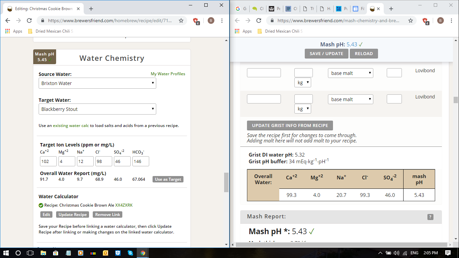459x258 pixels.
Task: Expand the Source Water dropdown showing Brixton Water
Action: pos(97,83)
